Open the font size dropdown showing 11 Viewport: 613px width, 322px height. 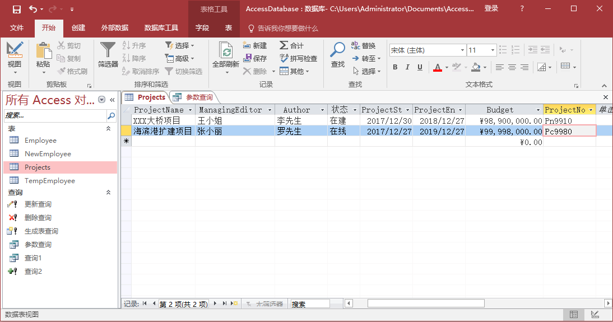[493, 50]
